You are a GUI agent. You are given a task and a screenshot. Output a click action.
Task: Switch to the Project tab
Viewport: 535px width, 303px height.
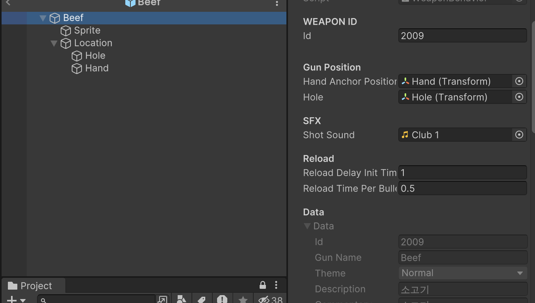pos(33,285)
